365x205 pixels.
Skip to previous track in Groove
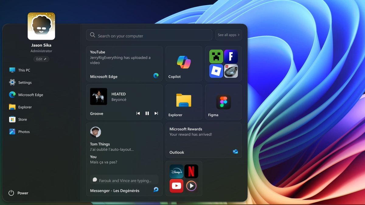click(138, 113)
